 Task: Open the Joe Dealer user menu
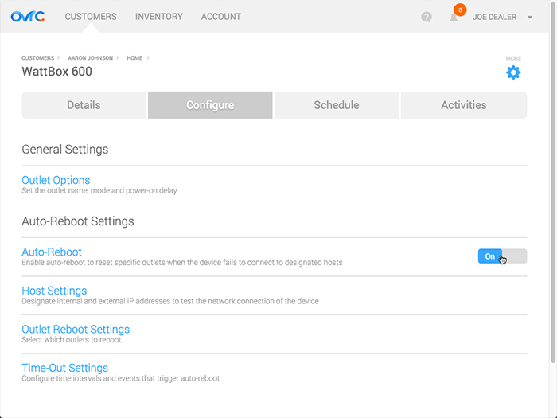(494, 17)
